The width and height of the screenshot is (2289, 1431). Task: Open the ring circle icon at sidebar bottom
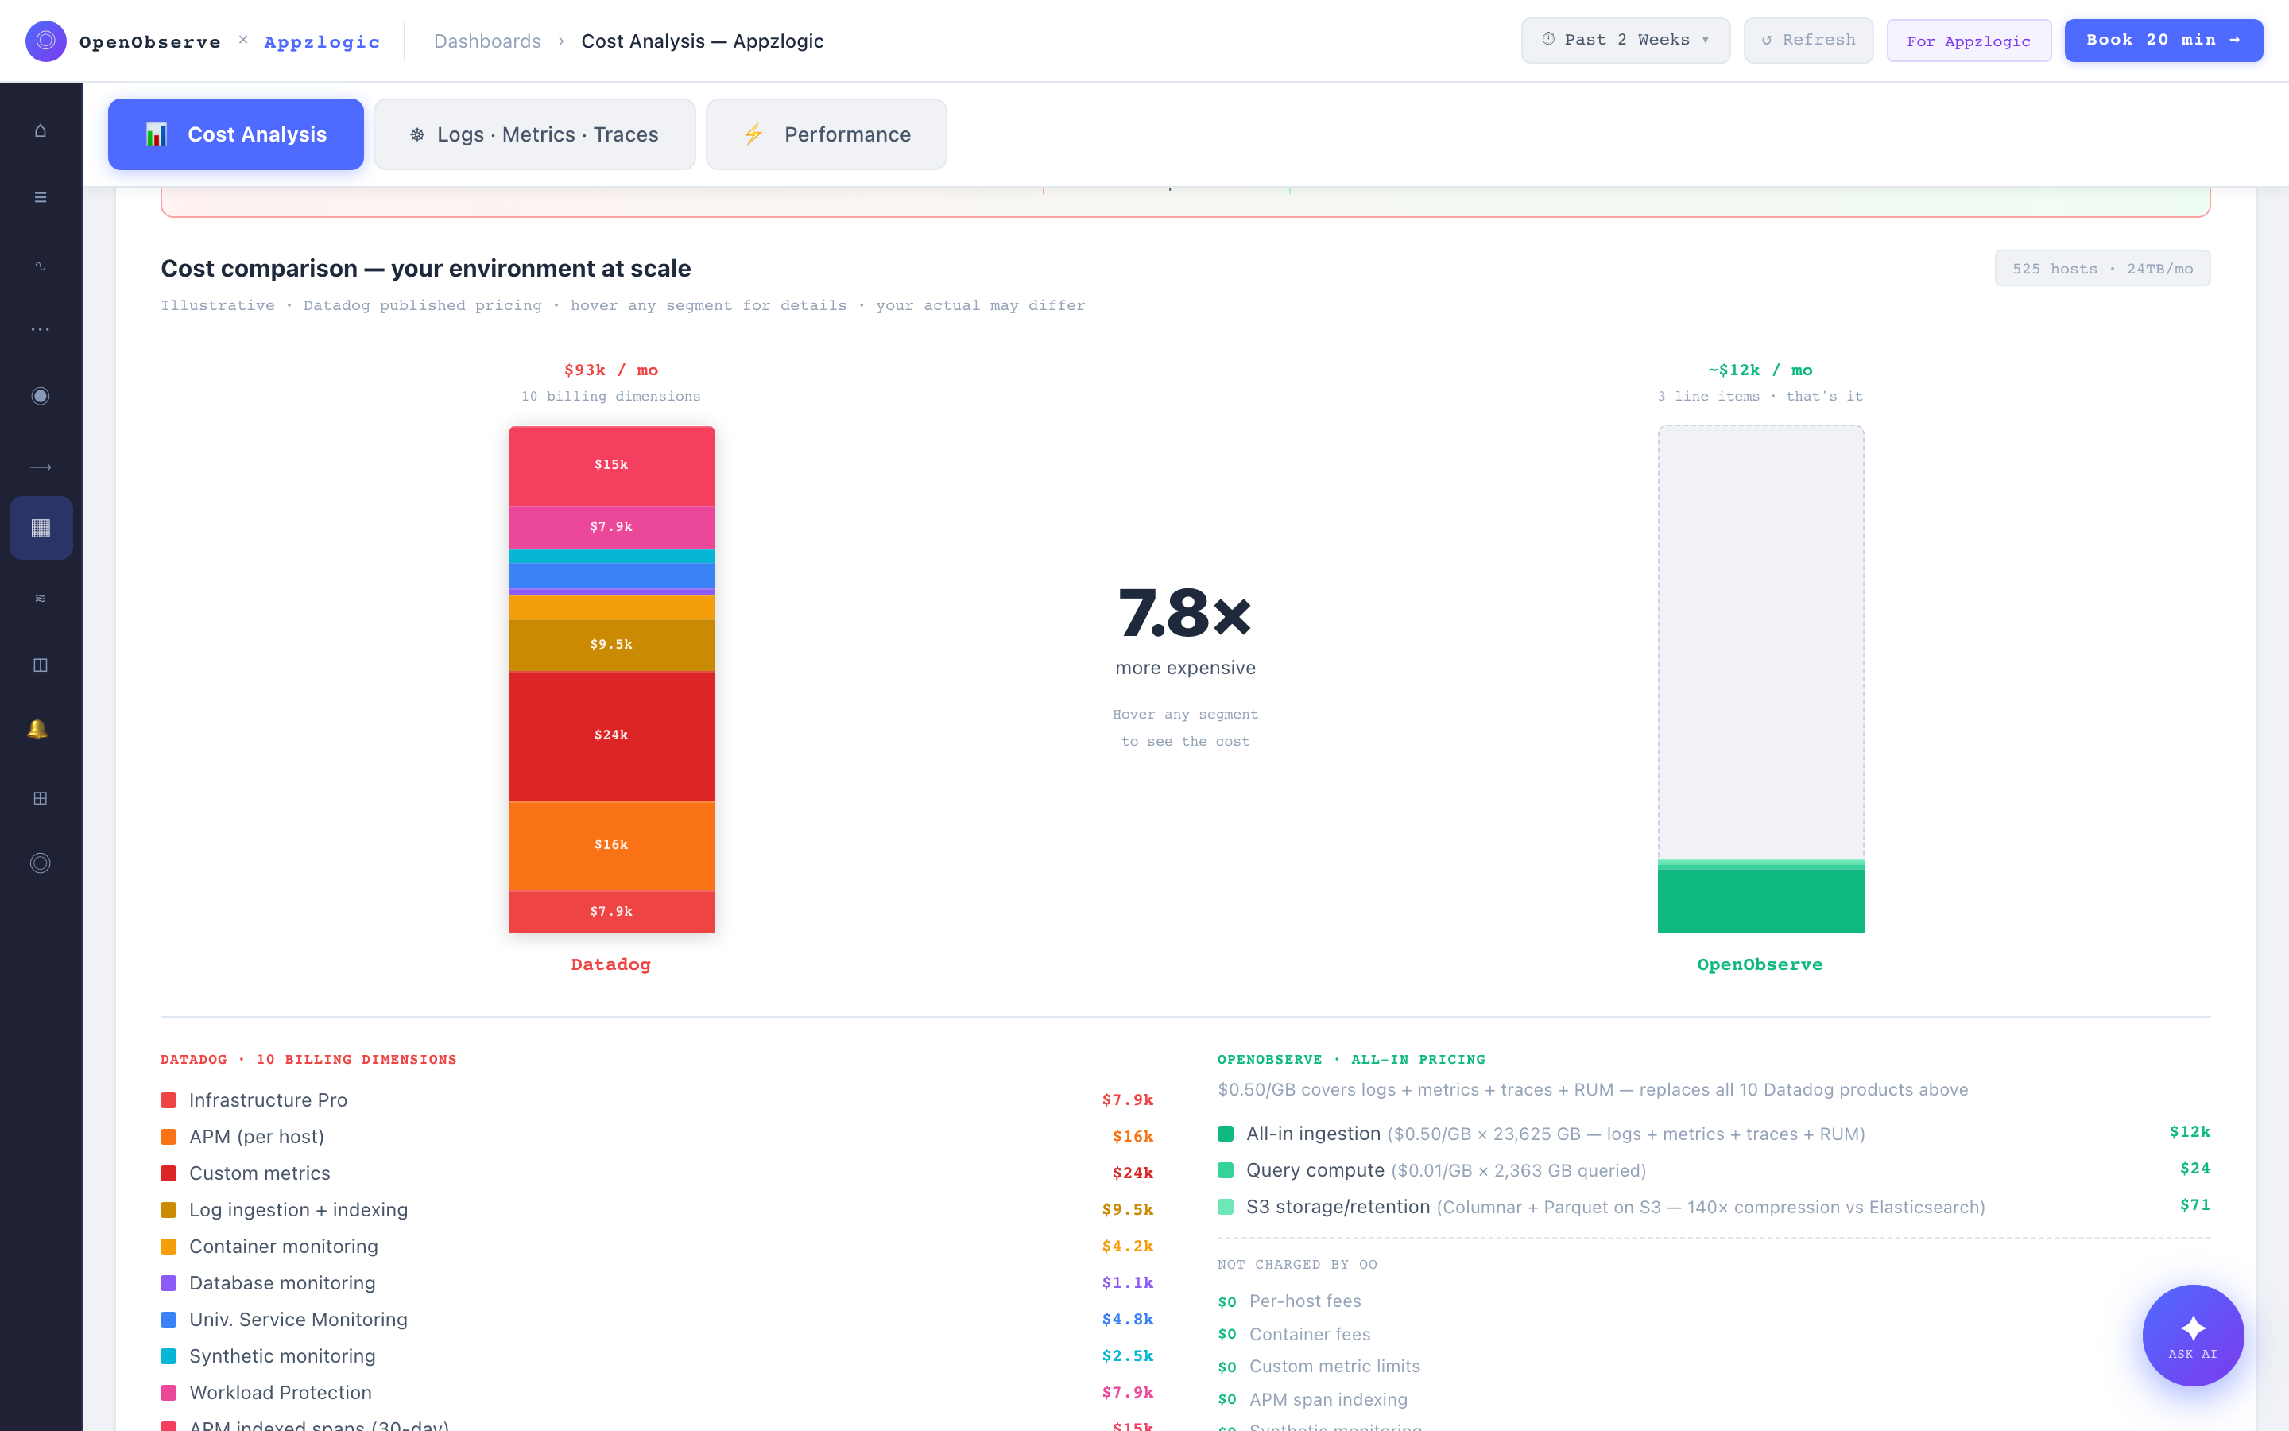point(40,863)
